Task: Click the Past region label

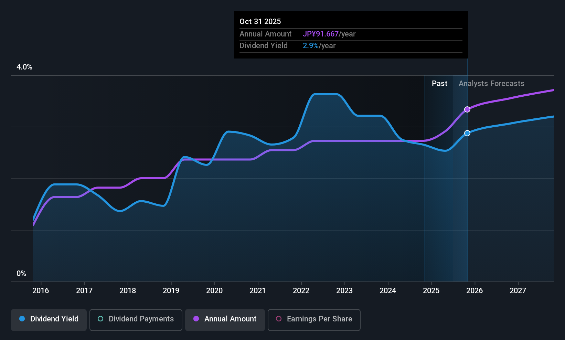Action: [x=439, y=84]
